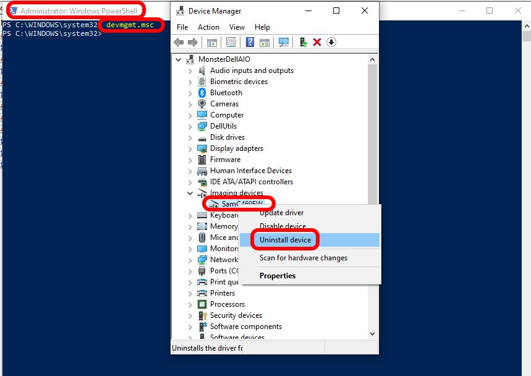Click the Back arrow in Device Manager toolbar
Viewport: 531px width, 376px height.
[x=179, y=42]
